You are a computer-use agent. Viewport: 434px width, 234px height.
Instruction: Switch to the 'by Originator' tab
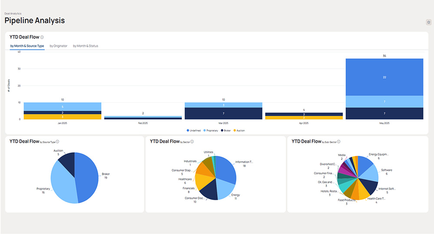tap(59, 46)
